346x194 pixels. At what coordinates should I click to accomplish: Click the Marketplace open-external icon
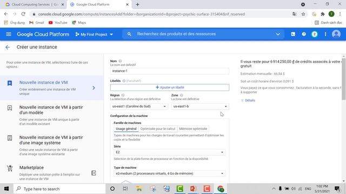click(x=94, y=173)
